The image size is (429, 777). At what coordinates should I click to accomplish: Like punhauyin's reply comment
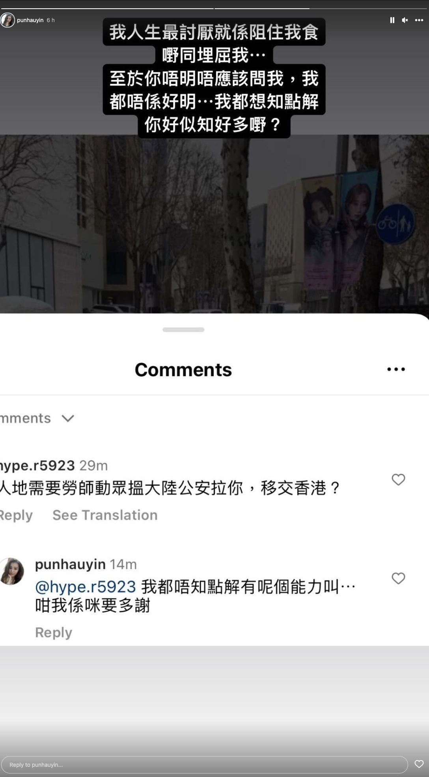[398, 578]
